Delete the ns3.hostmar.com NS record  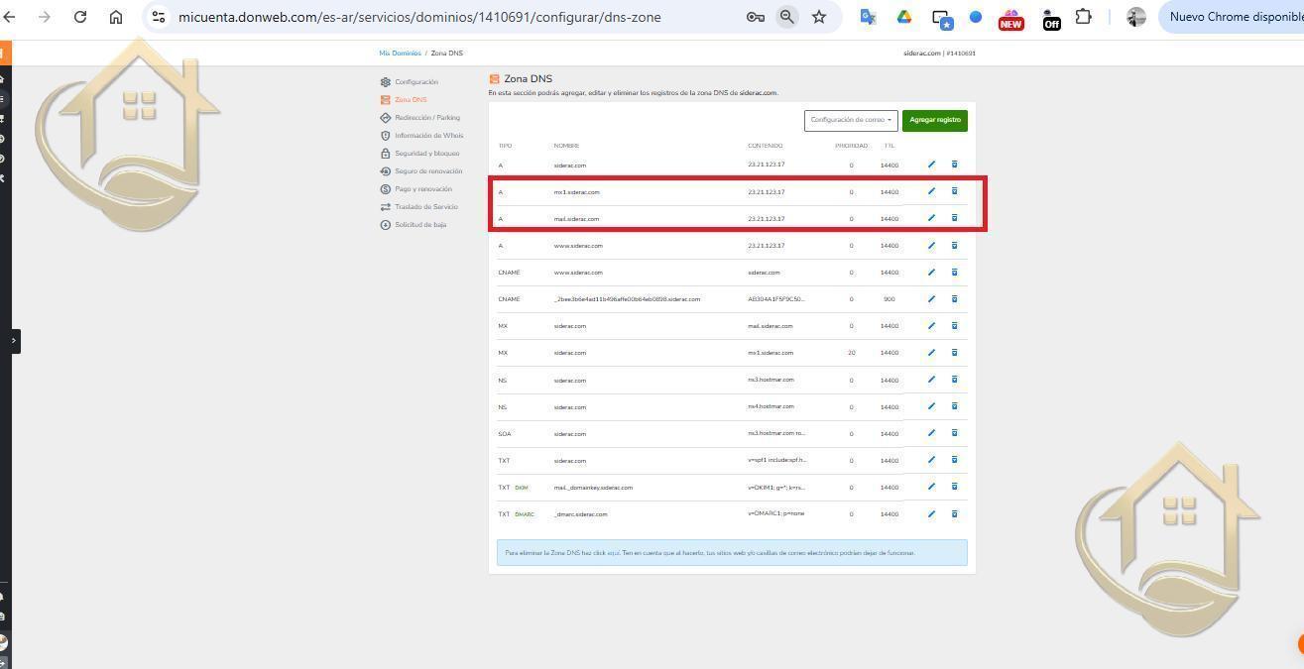(955, 380)
